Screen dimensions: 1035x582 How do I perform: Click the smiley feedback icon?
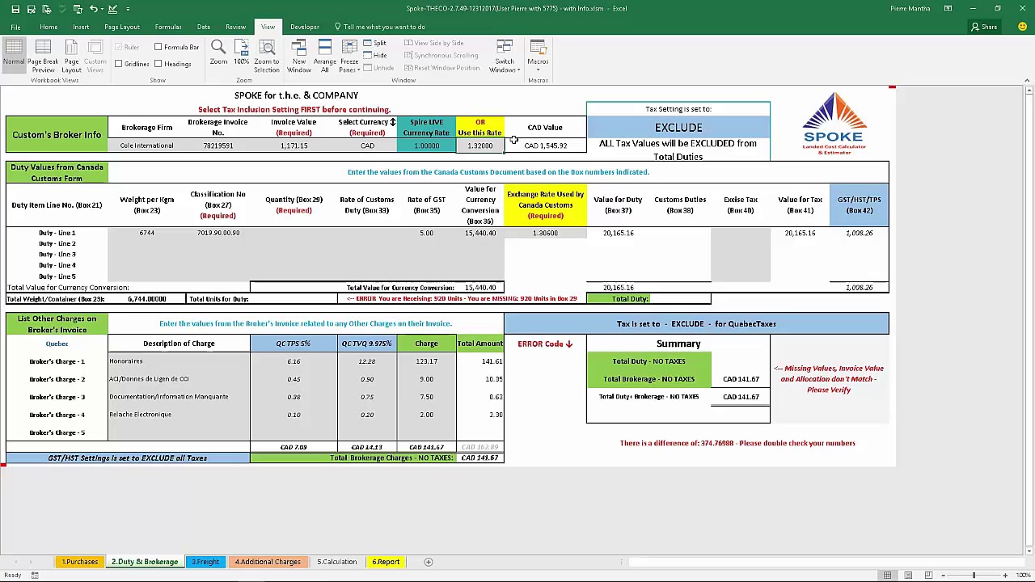[1022, 27]
